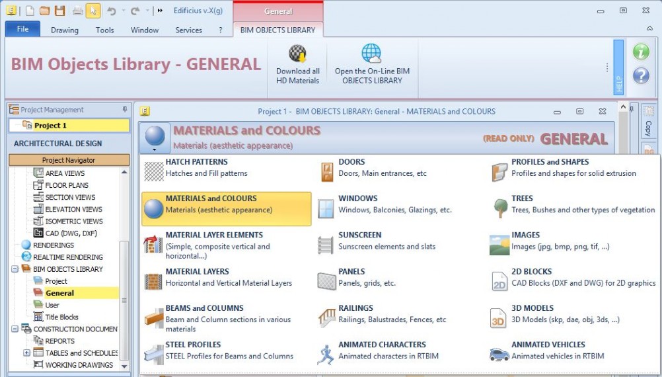Viewport: 662px width, 377px height.
Task: Open the Redo history dropdown arrow
Action: (147, 11)
